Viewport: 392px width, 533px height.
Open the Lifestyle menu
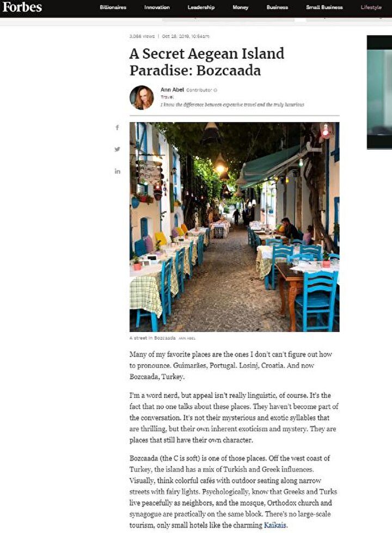pos(371,7)
